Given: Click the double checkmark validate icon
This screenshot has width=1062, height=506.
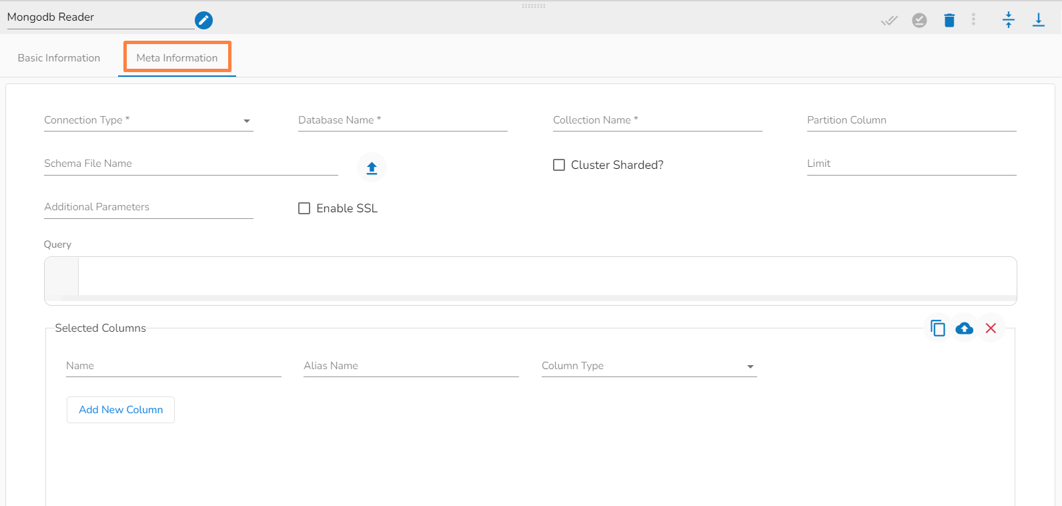Looking at the screenshot, I should coord(889,20).
